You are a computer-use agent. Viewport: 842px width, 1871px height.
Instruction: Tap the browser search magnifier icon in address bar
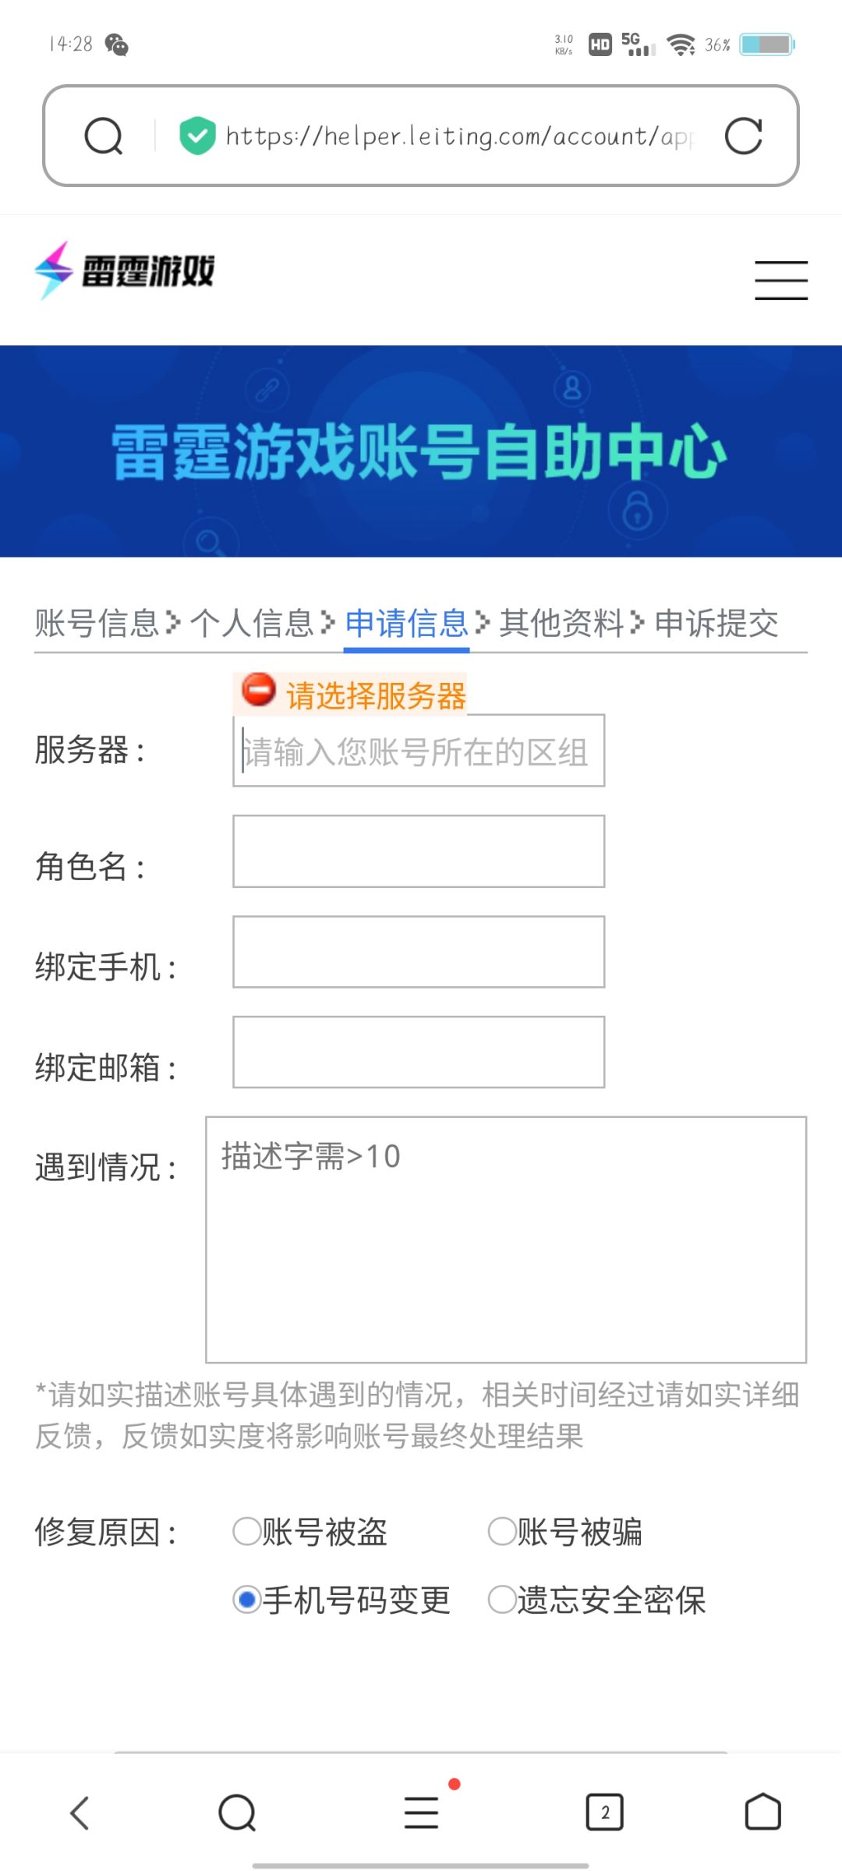(104, 136)
